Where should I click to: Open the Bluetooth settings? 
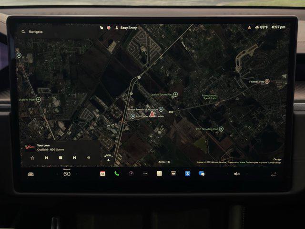187,174
